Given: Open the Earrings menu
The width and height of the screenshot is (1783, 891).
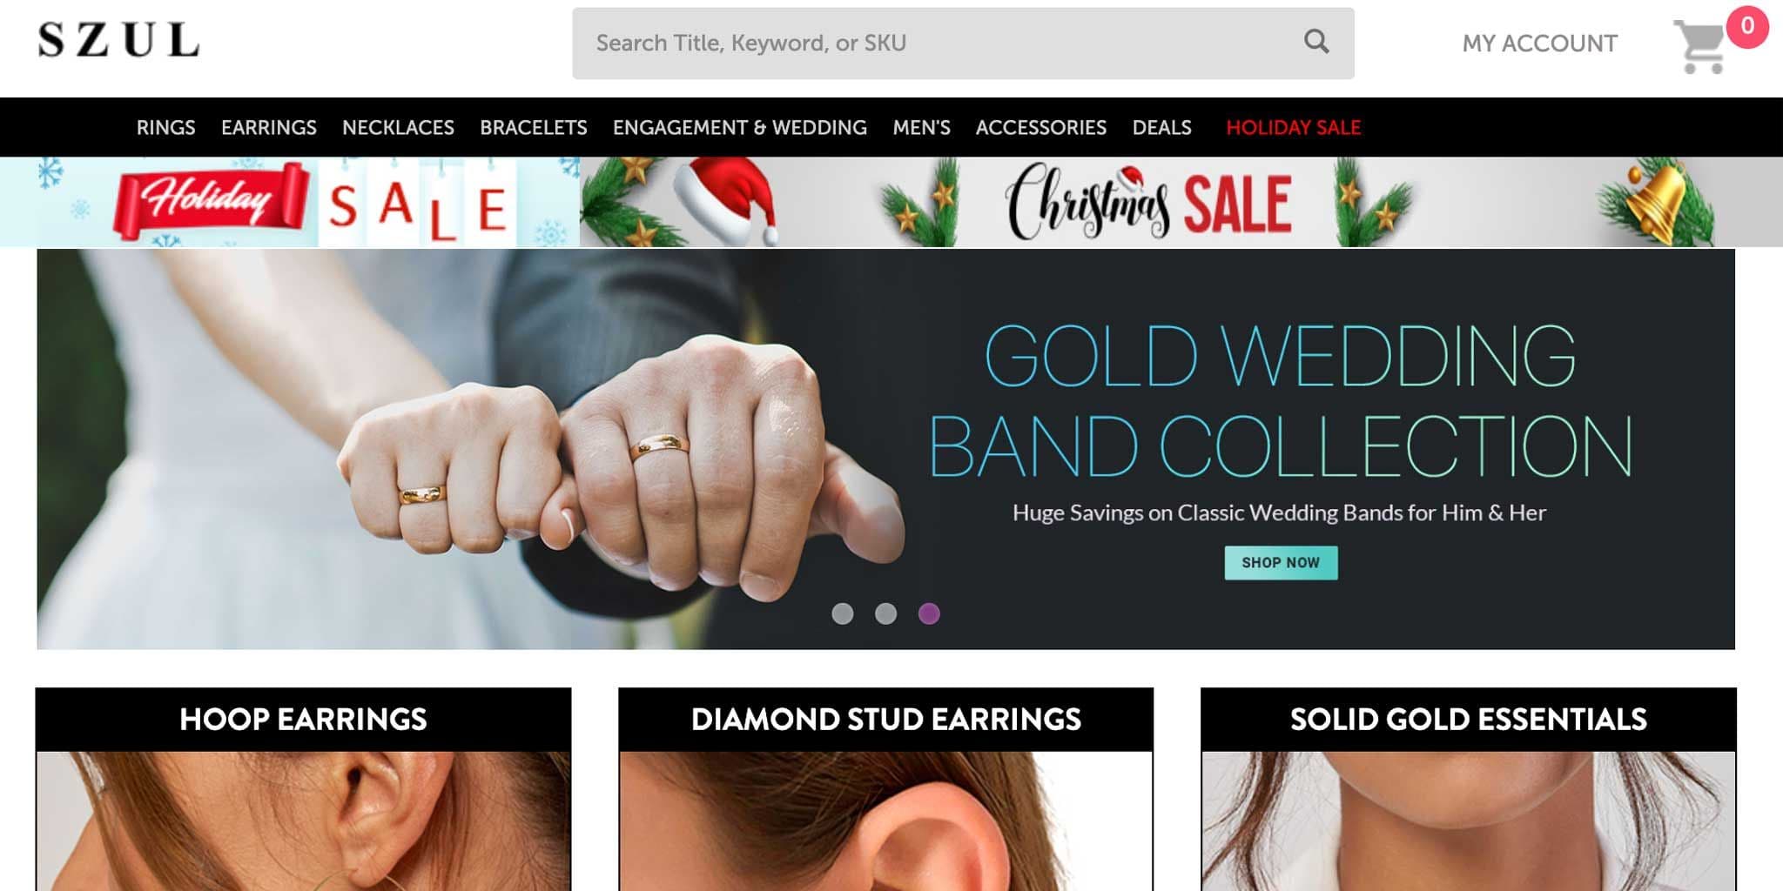Looking at the screenshot, I should click(268, 128).
